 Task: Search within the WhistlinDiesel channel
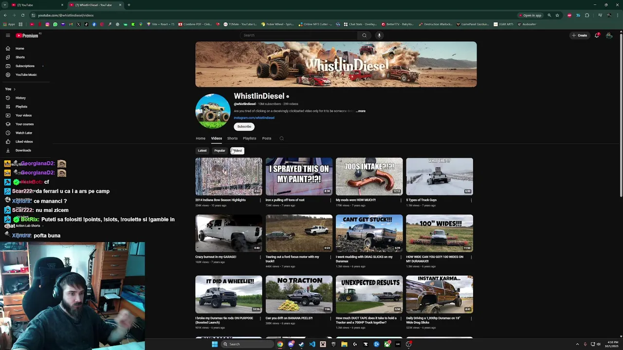pyautogui.click(x=281, y=139)
